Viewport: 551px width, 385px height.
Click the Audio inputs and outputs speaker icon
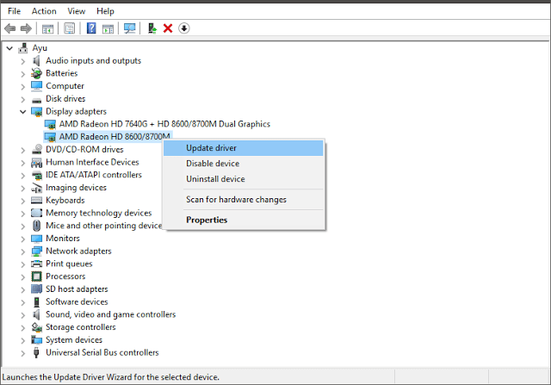[x=36, y=60]
